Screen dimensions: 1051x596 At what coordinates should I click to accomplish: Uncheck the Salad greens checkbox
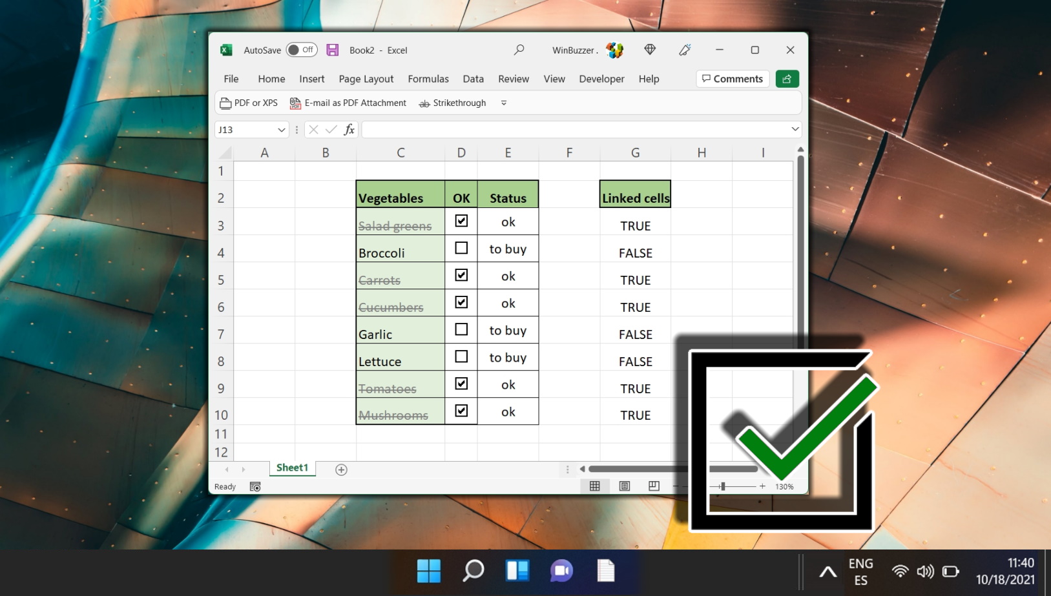tap(461, 221)
